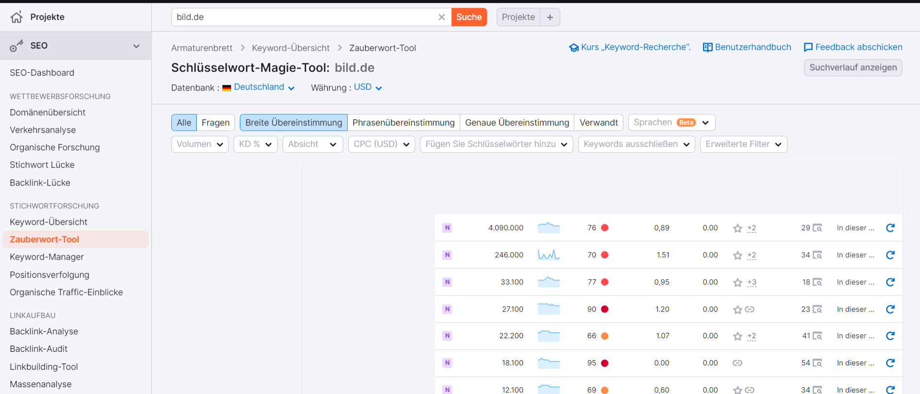The height and width of the screenshot is (394, 920).
Task: Open SEO-Dashboard in sidebar
Action: [42, 73]
